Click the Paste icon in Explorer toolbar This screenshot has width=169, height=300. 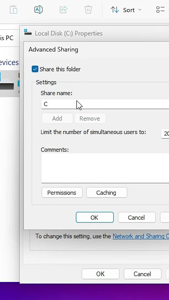click(x=14, y=10)
